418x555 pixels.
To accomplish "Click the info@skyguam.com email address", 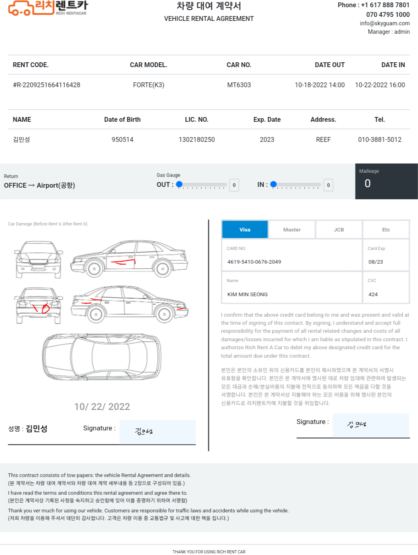I will tap(385, 23).
